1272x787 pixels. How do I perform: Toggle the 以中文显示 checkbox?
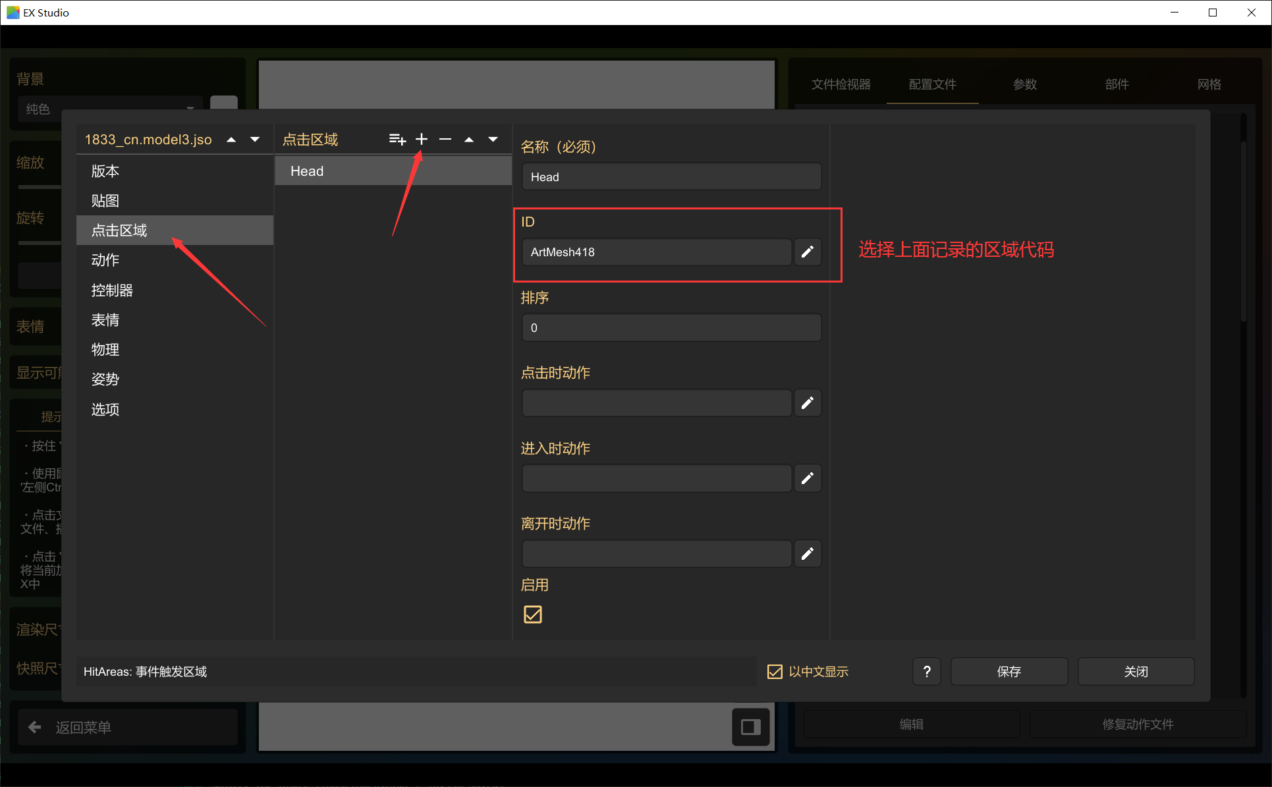point(775,672)
